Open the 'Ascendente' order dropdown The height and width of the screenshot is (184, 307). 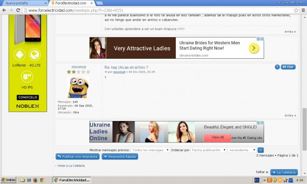pos(242,150)
